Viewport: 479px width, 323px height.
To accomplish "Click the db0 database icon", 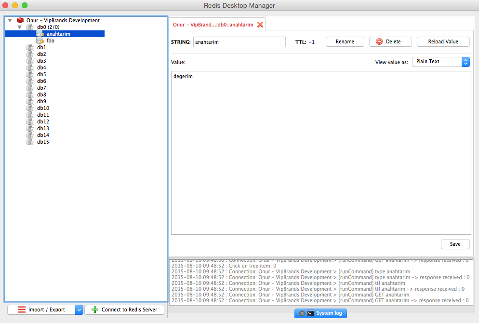I will 30,27.
